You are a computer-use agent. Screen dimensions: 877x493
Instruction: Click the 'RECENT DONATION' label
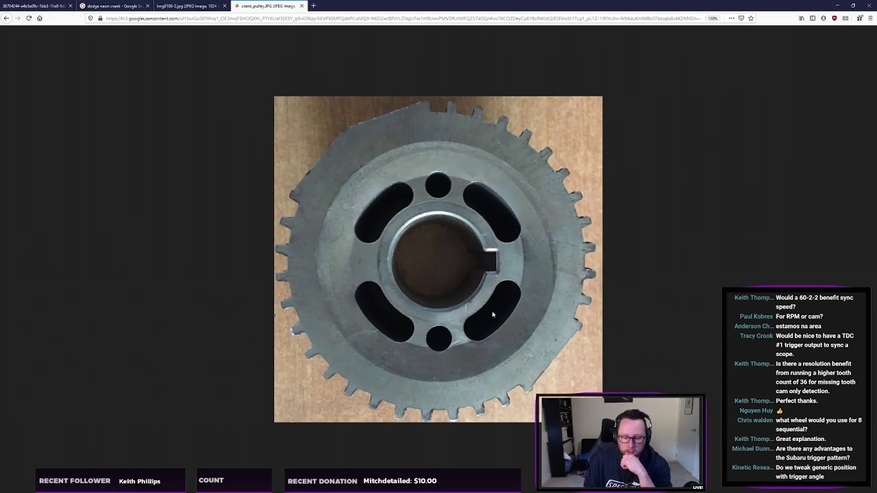322,481
